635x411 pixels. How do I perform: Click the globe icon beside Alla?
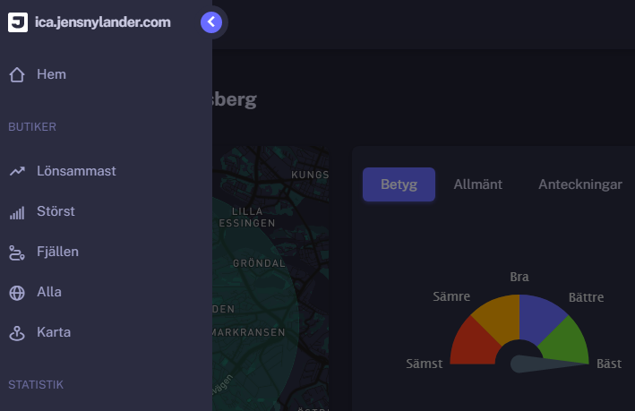point(17,293)
